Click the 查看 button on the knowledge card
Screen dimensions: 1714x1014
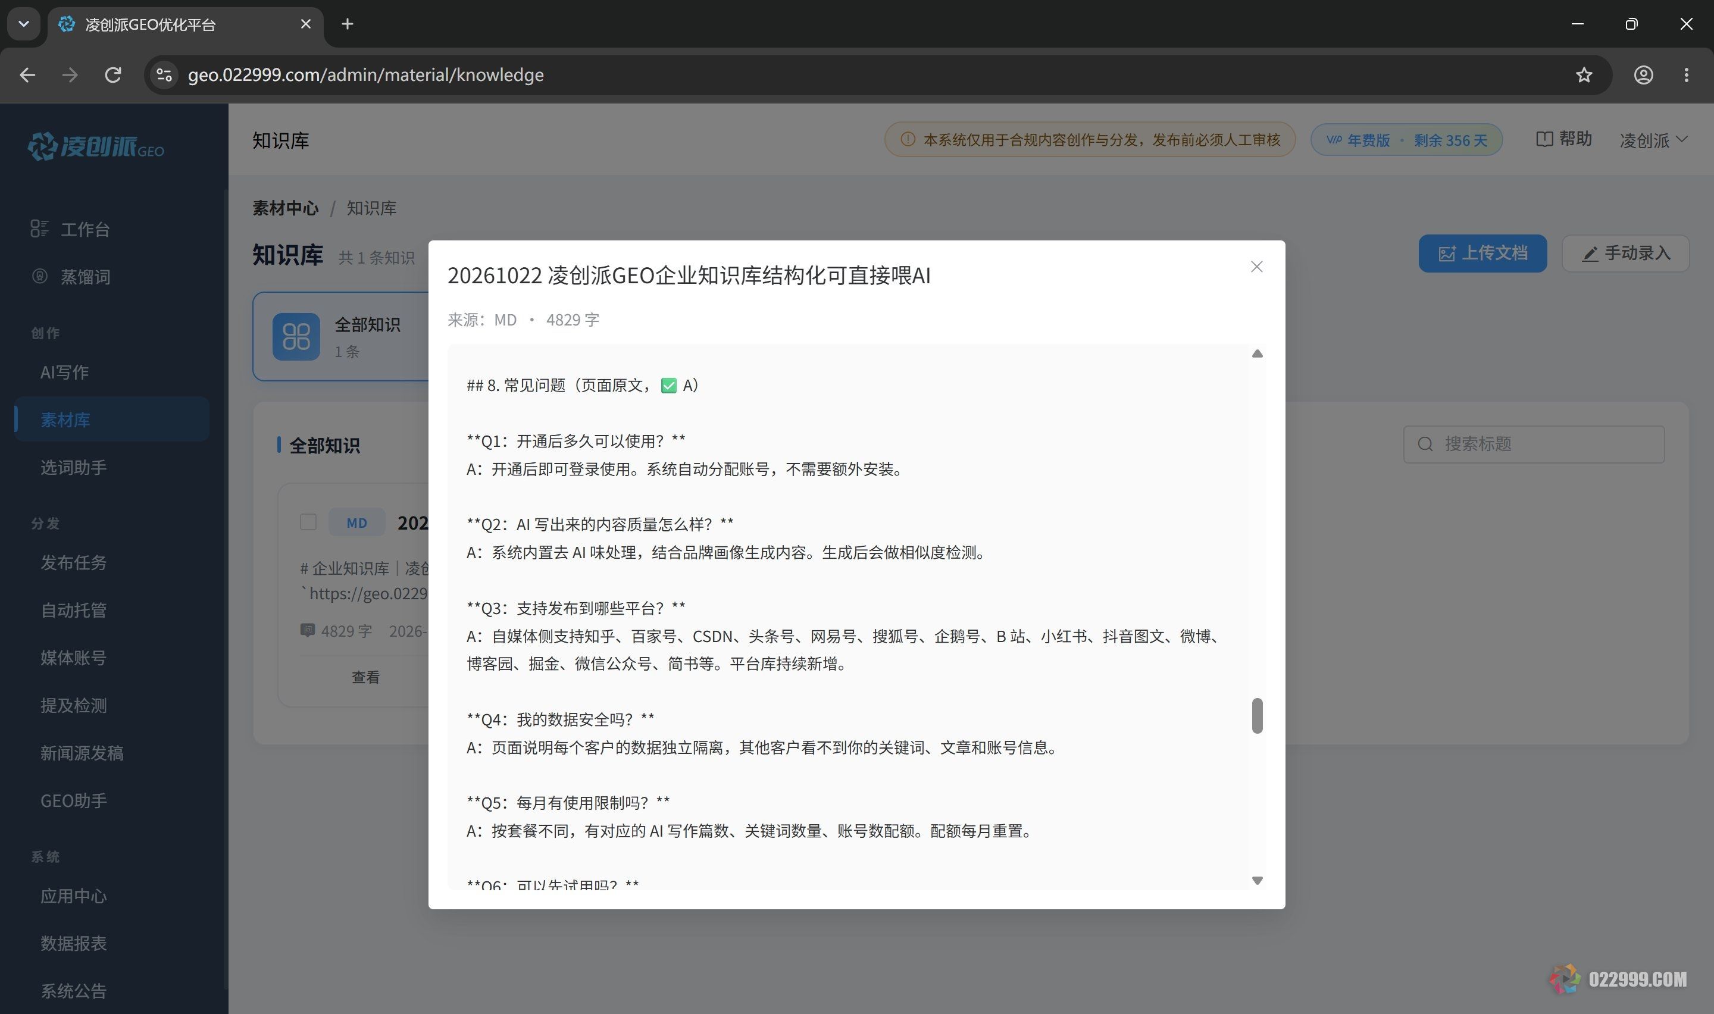click(x=365, y=677)
